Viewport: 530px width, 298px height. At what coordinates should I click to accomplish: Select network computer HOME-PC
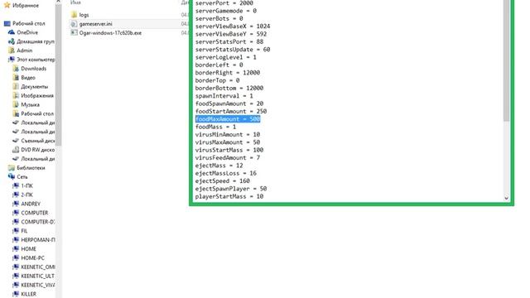tap(28, 257)
